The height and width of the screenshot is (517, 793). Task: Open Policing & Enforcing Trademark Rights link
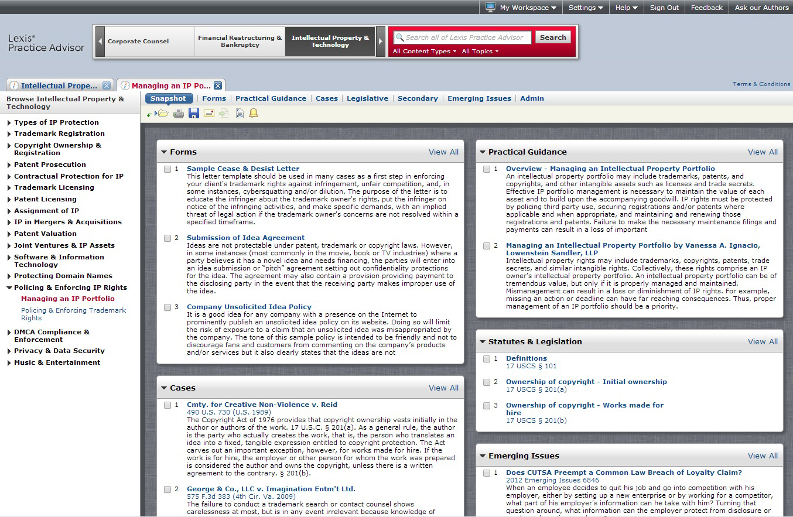[x=73, y=314]
